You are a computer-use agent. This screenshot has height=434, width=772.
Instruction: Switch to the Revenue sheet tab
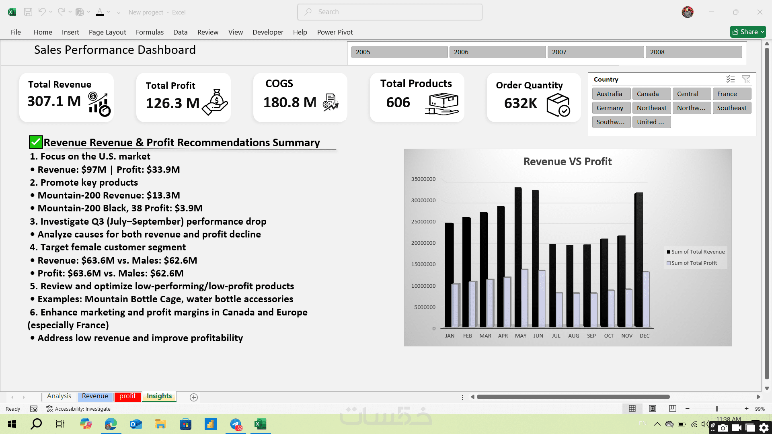95,396
